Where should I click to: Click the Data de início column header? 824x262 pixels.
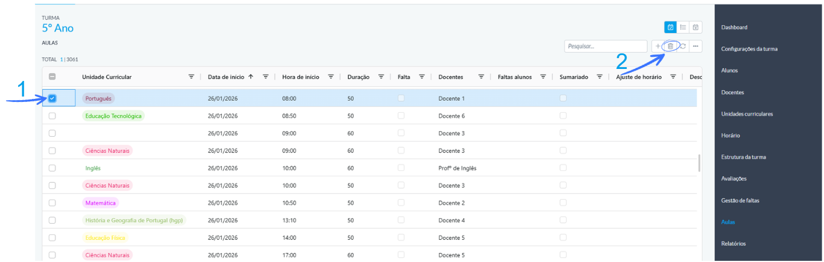pos(226,77)
